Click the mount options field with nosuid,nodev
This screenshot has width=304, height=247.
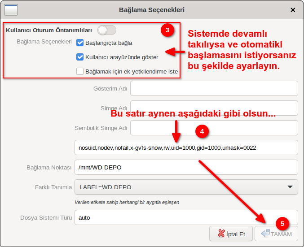pyautogui.click(x=186, y=147)
